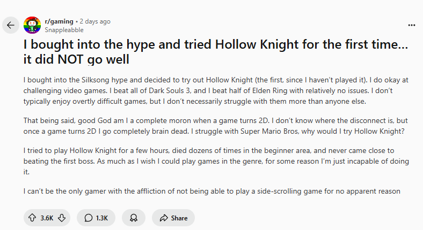Click the final paragraph about side-scrolling games
This screenshot has width=423, height=230.
211,191
